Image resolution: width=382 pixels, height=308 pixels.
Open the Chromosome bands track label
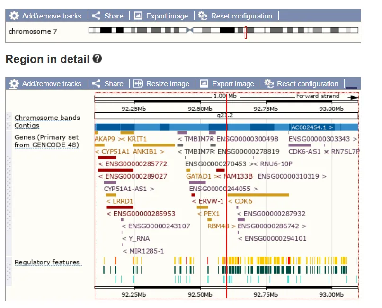pos(47,118)
